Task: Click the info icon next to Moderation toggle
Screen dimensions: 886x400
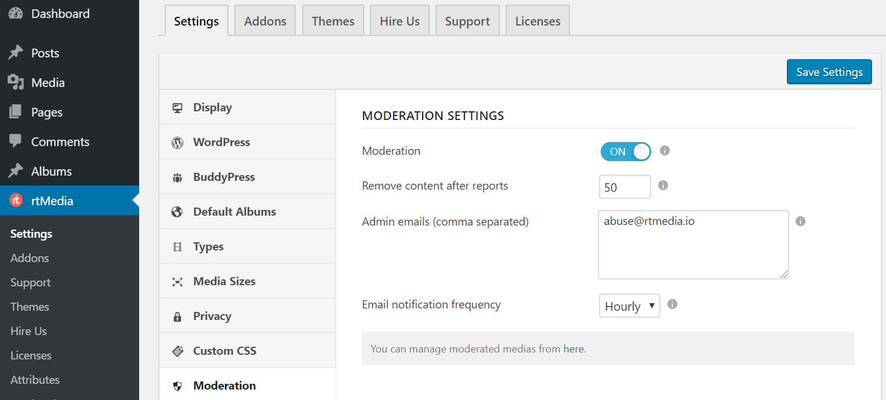Action: (x=664, y=151)
